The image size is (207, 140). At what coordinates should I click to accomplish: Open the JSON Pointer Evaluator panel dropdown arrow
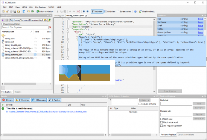(x=154, y=96)
